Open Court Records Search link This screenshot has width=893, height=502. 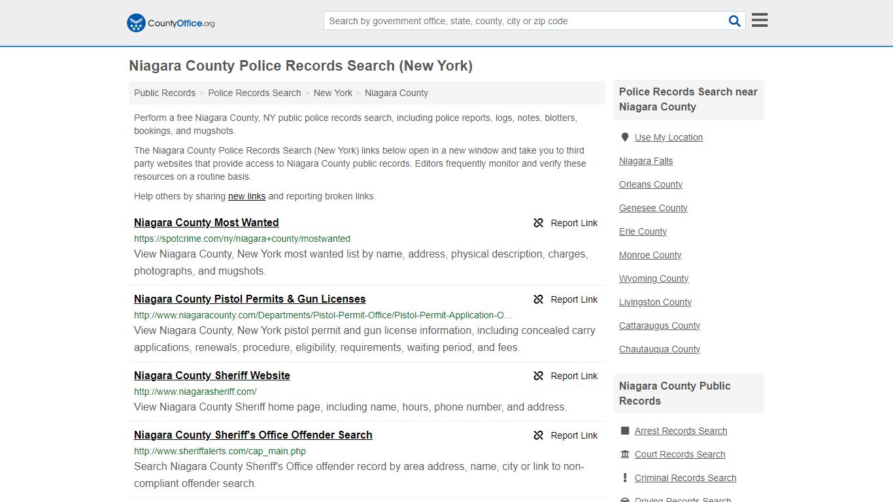point(680,454)
